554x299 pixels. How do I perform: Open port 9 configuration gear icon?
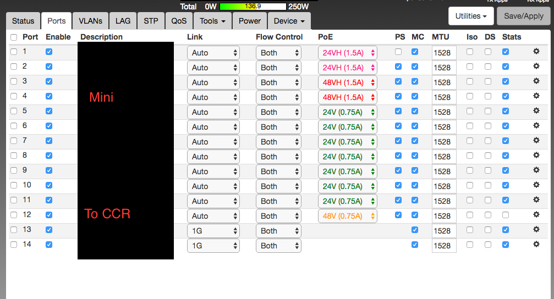point(536,170)
